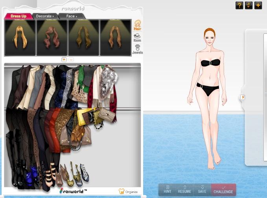The width and height of the screenshot is (267, 198).
Task: Choose the blonde straight hair with bangs
Action: (x=20, y=38)
